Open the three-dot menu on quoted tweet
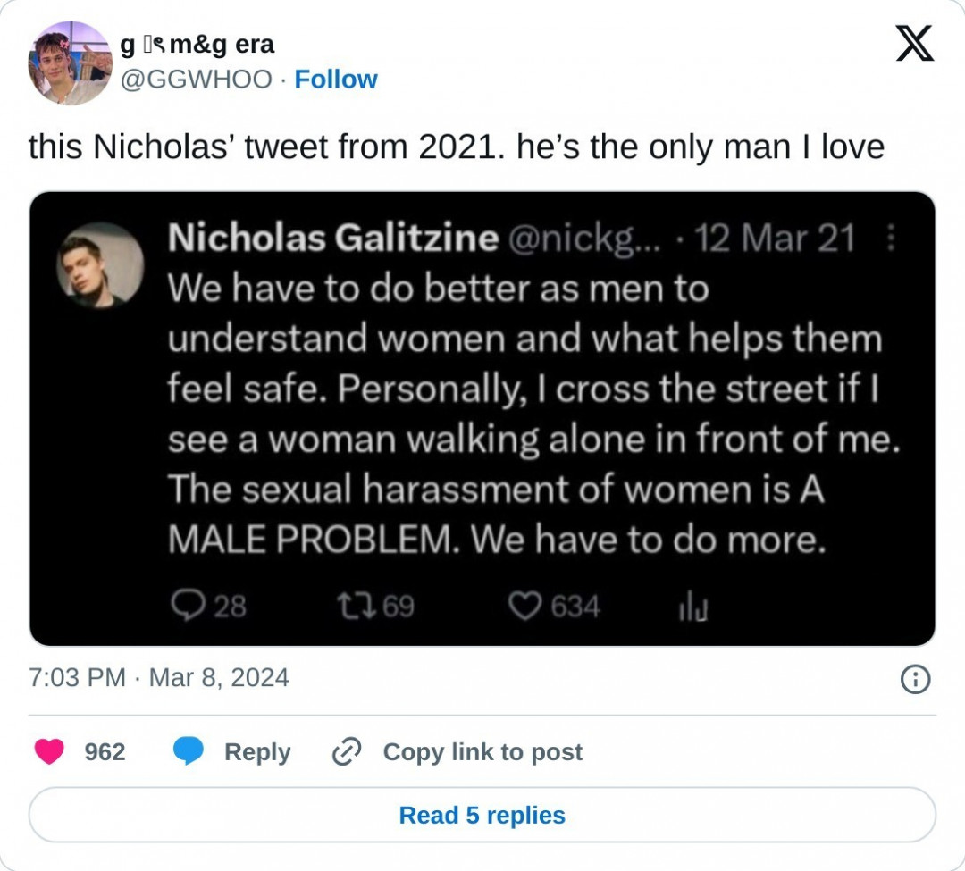This screenshot has height=871, width=965. 890,239
